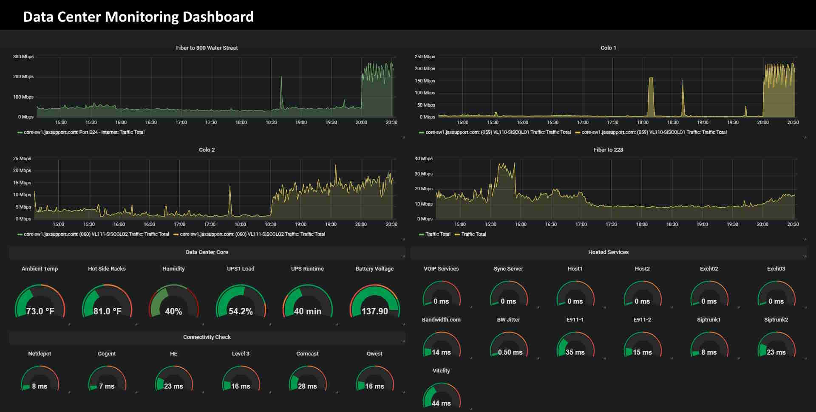This screenshot has height=412, width=816.
Task: Click the Data Center Monitoring Dashboard title
Action: coord(138,17)
